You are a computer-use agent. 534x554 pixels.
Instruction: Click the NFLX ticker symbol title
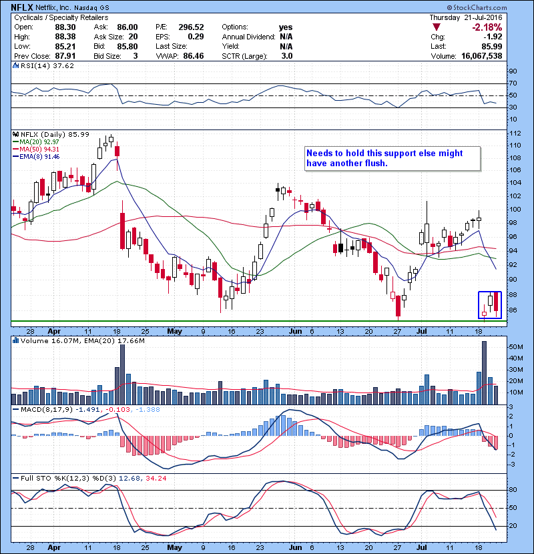(22, 7)
